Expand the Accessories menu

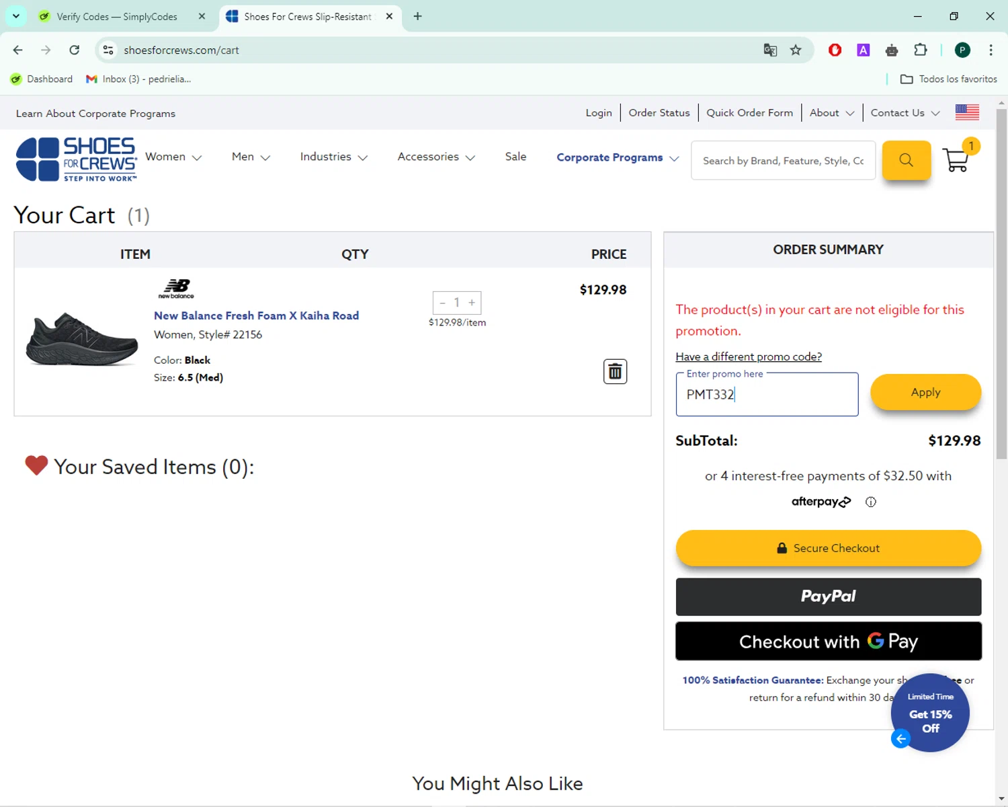[436, 157]
